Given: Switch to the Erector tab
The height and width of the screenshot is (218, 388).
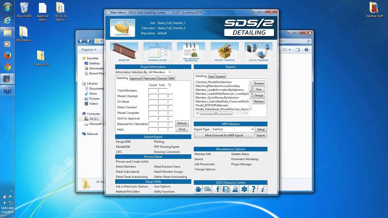Looking at the screenshot, I should tap(163, 78).
